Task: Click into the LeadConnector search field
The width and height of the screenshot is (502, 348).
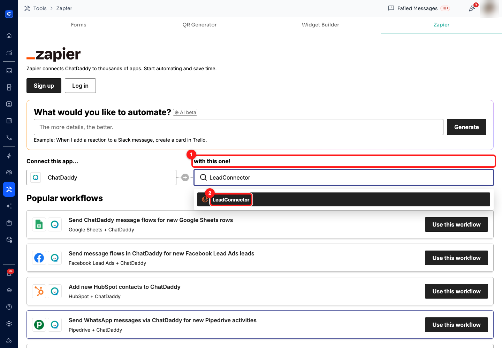Action: (344, 177)
